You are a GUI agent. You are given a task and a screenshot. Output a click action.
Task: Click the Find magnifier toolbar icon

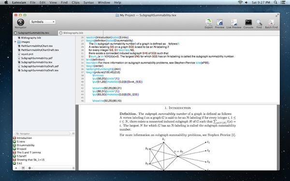pos(259,22)
